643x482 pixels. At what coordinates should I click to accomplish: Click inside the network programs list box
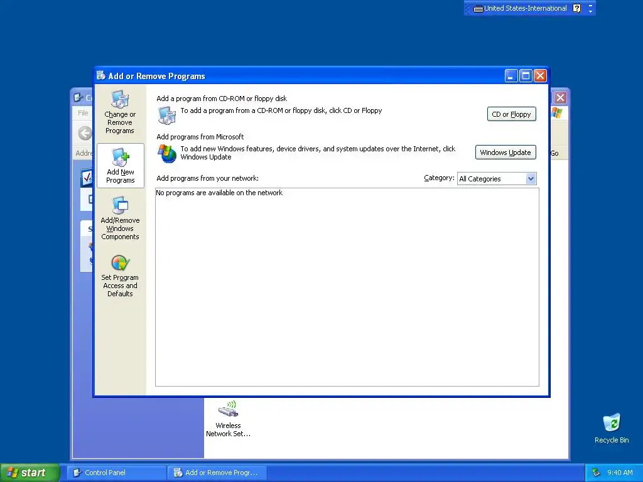click(x=347, y=287)
